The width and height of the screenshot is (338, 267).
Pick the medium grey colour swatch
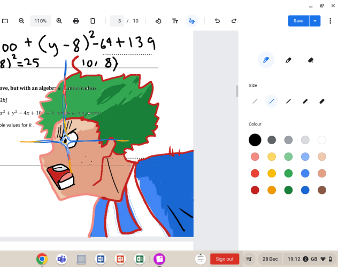288,140
